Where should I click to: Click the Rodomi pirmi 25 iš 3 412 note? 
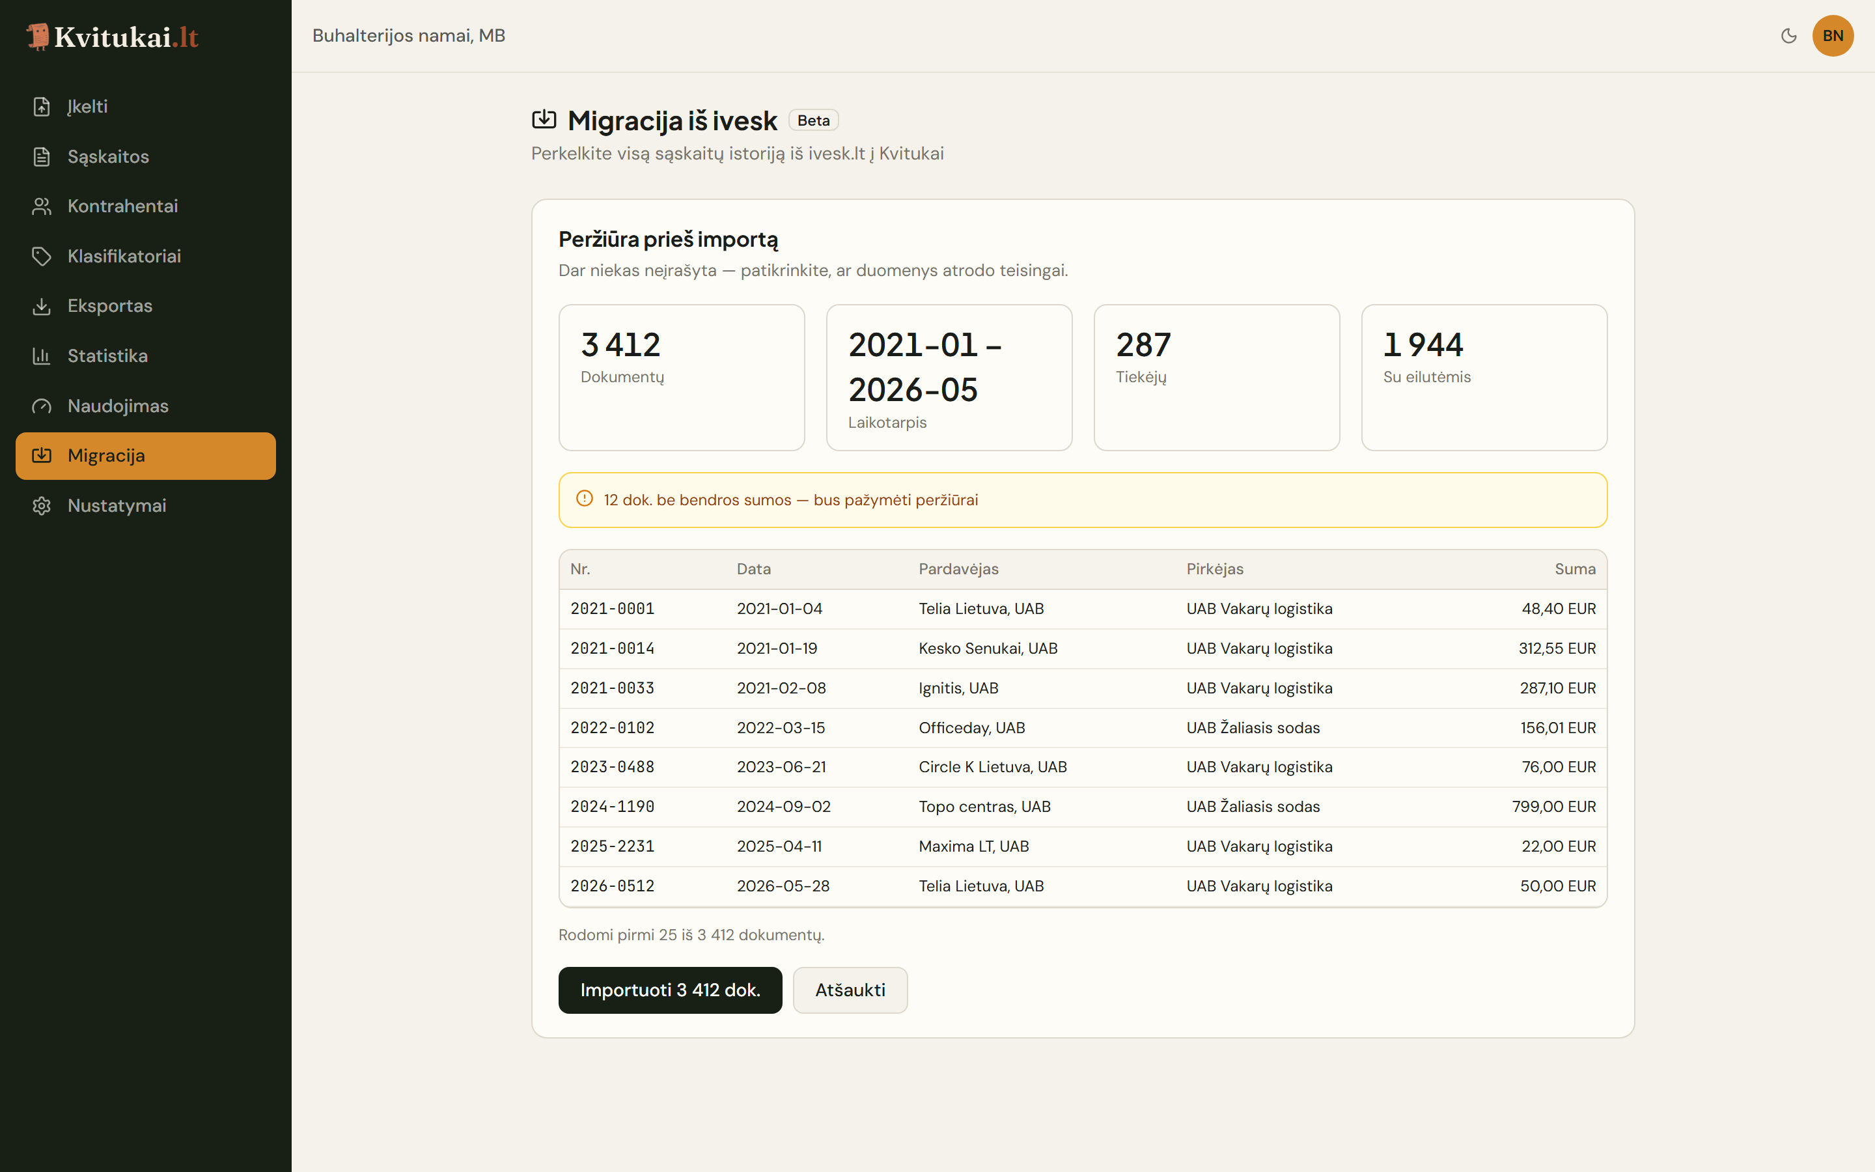691,935
